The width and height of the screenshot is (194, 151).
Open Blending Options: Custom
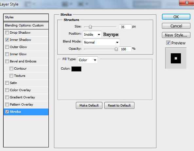[x=26, y=25]
